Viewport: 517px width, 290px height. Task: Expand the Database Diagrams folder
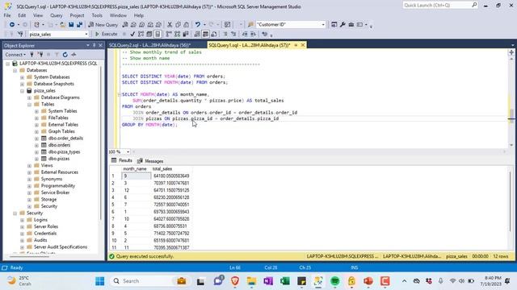[x=29, y=97]
